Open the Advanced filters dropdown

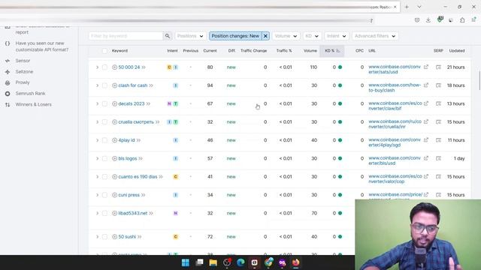coord(375,36)
